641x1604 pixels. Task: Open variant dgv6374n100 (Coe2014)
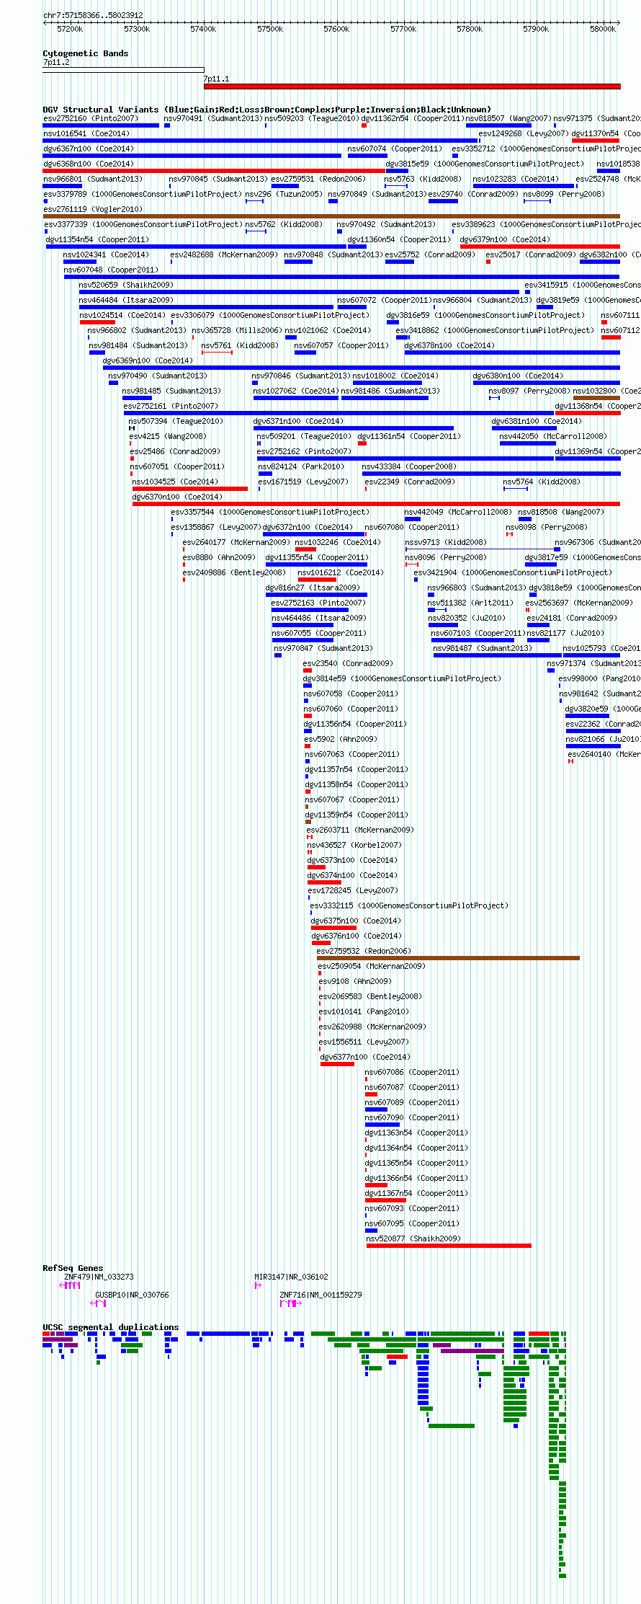353,875
